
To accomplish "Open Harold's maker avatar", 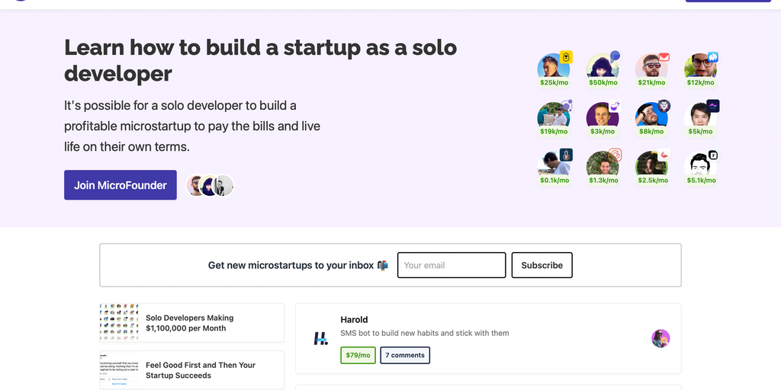I will click(x=660, y=338).
